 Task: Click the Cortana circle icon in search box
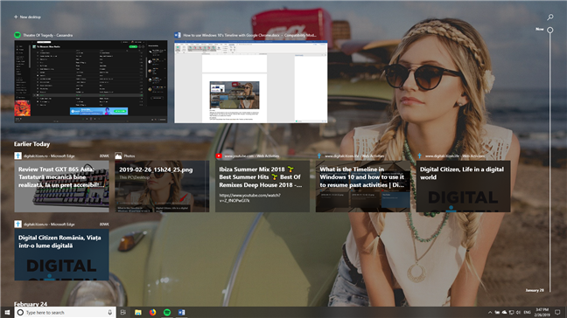pyautogui.click(x=21, y=312)
